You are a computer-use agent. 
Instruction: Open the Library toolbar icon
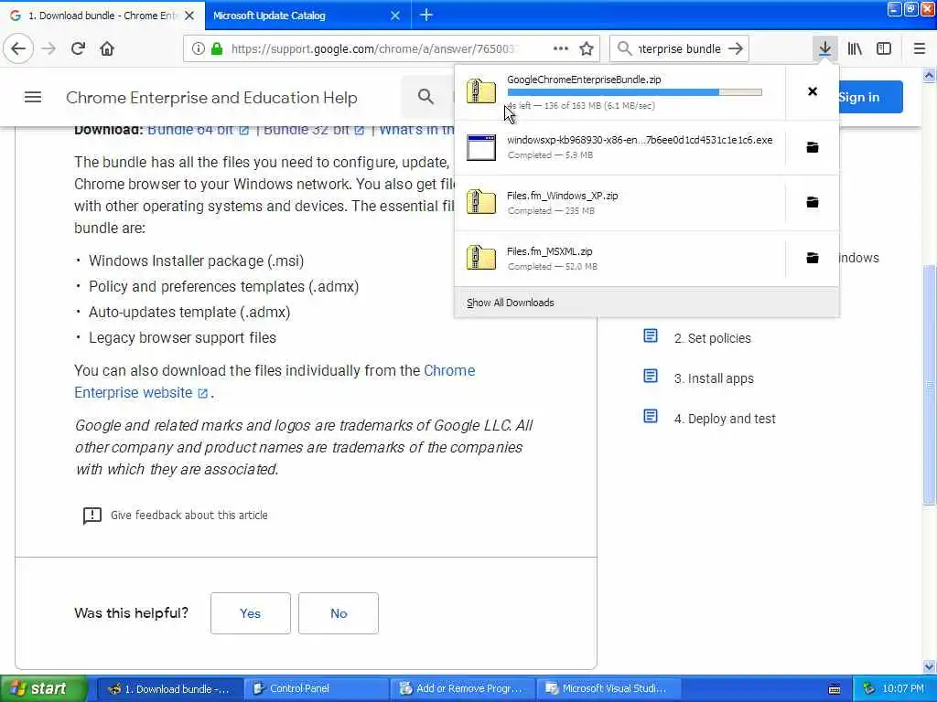[855, 48]
